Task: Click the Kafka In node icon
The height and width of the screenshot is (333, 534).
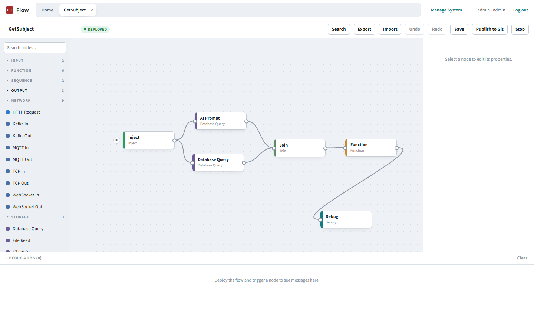Action: click(x=8, y=124)
